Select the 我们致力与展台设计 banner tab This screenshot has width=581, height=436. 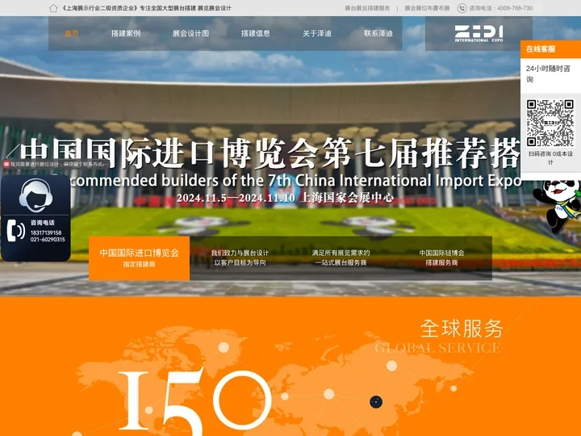point(240,258)
